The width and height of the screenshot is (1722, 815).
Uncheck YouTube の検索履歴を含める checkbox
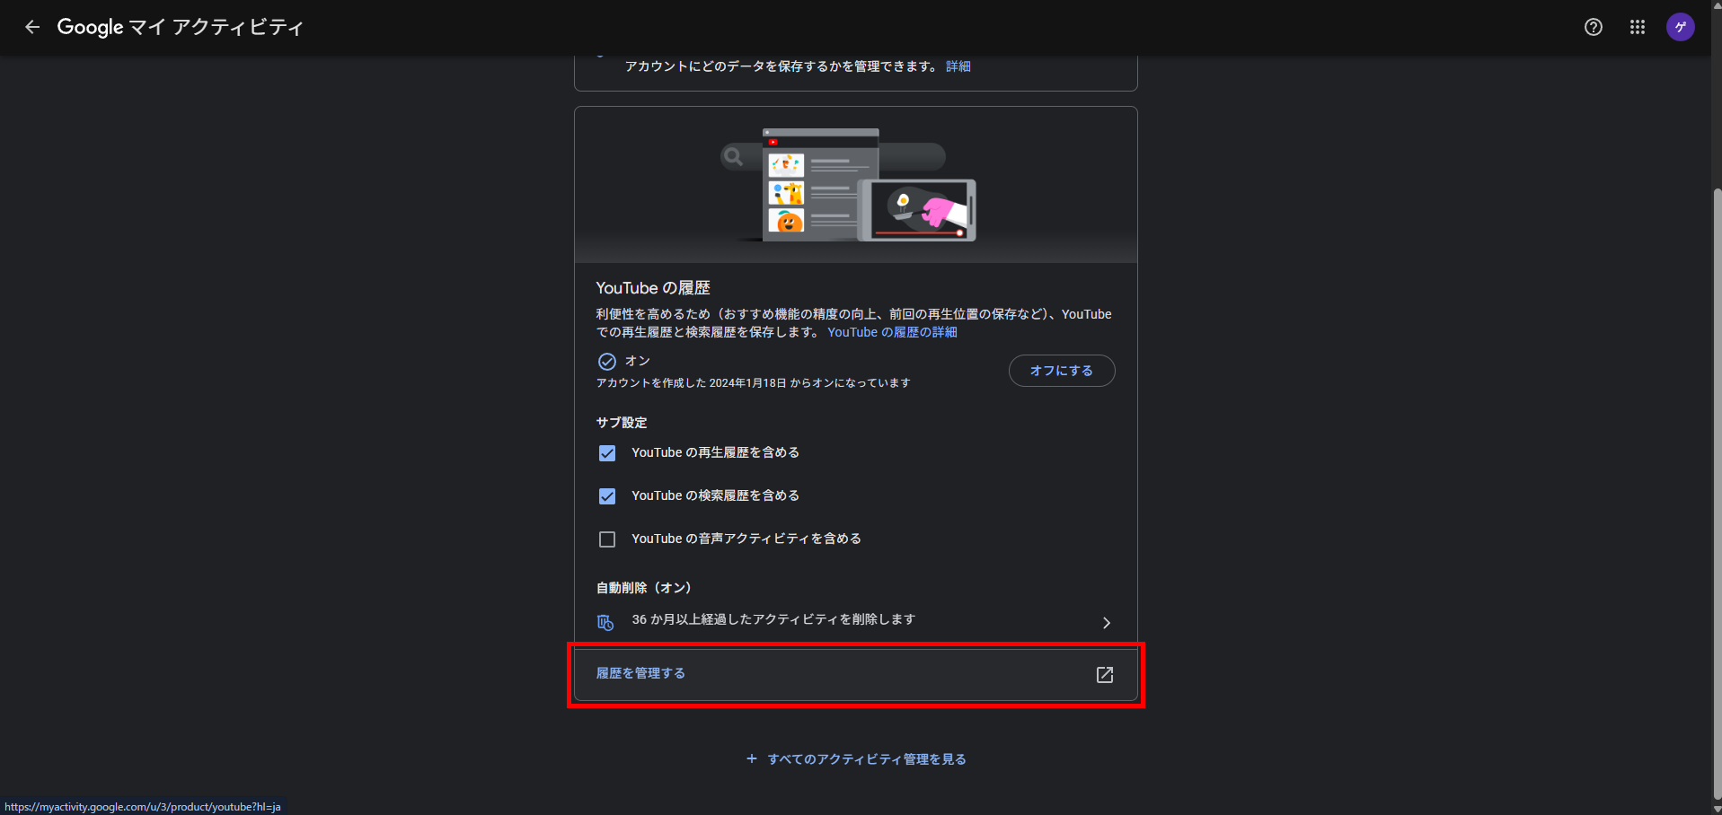(607, 496)
